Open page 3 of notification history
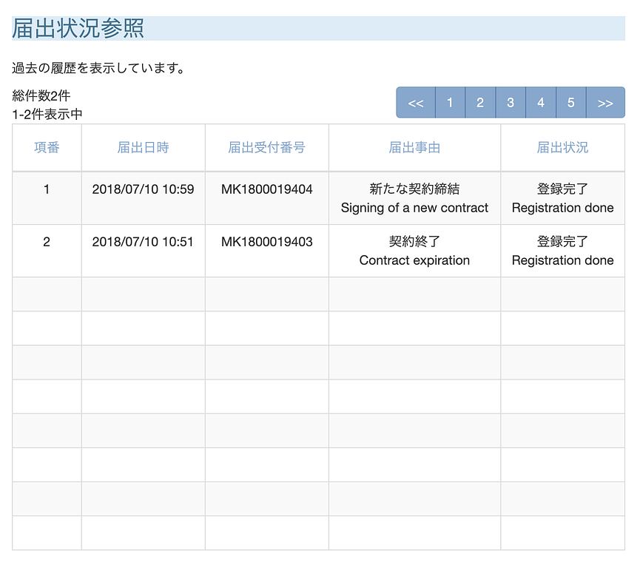Image resolution: width=640 pixels, height=568 pixels. 511,102
